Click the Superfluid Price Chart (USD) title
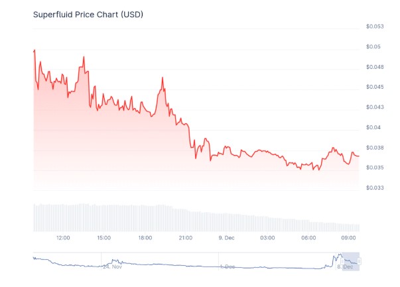Viewport: 400px width, 287px height. [x=88, y=14]
